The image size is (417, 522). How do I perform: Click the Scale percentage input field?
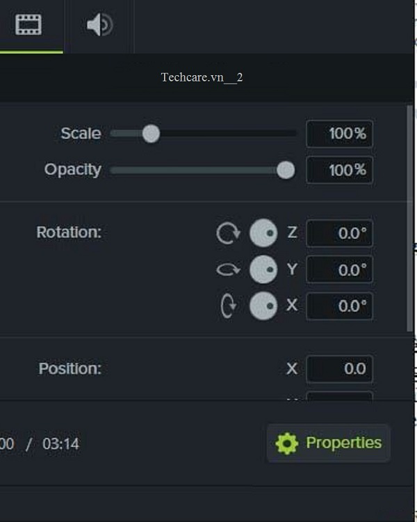pyautogui.click(x=339, y=134)
